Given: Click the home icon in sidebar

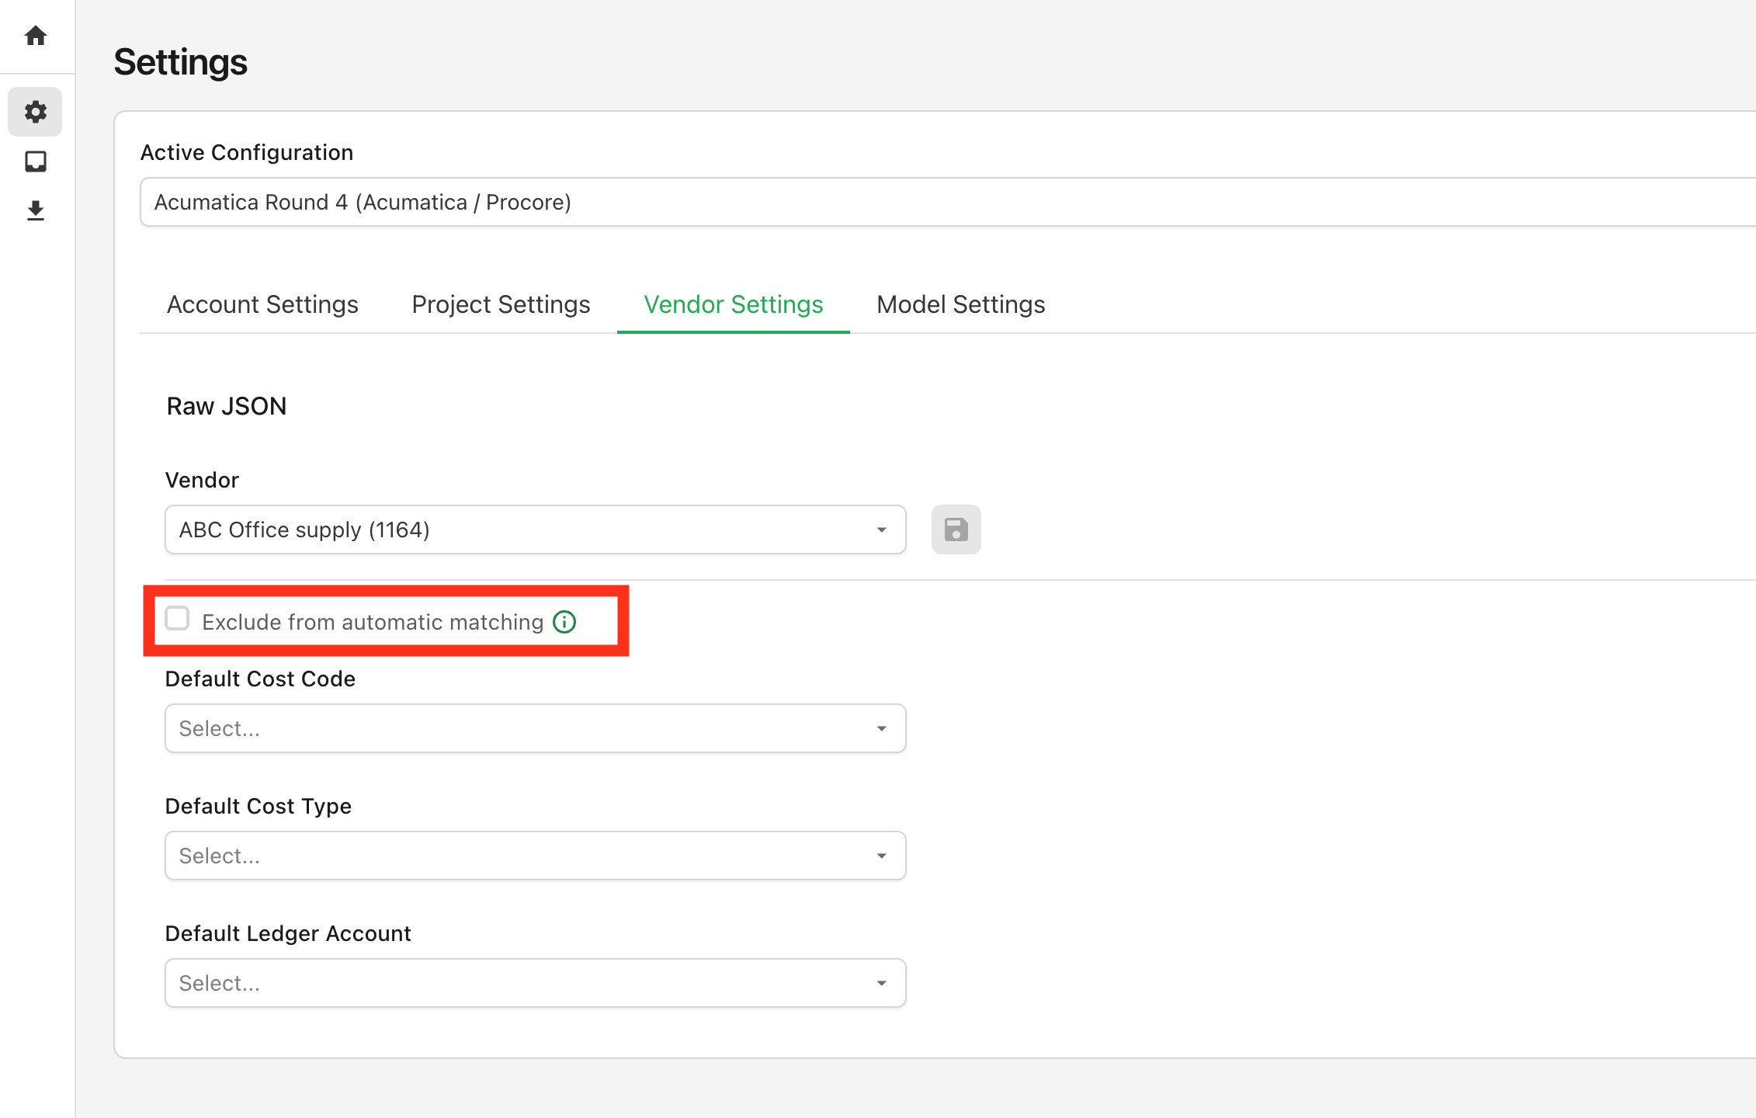Looking at the screenshot, I should pyautogui.click(x=36, y=36).
